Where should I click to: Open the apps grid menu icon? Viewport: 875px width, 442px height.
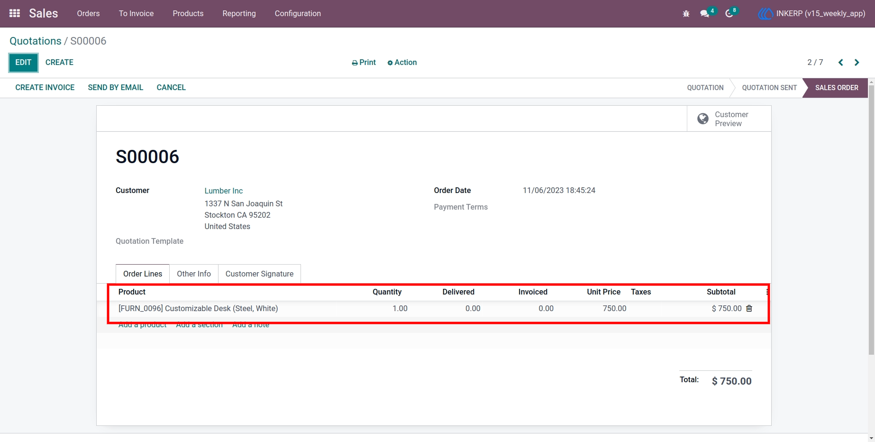pos(15,13)
